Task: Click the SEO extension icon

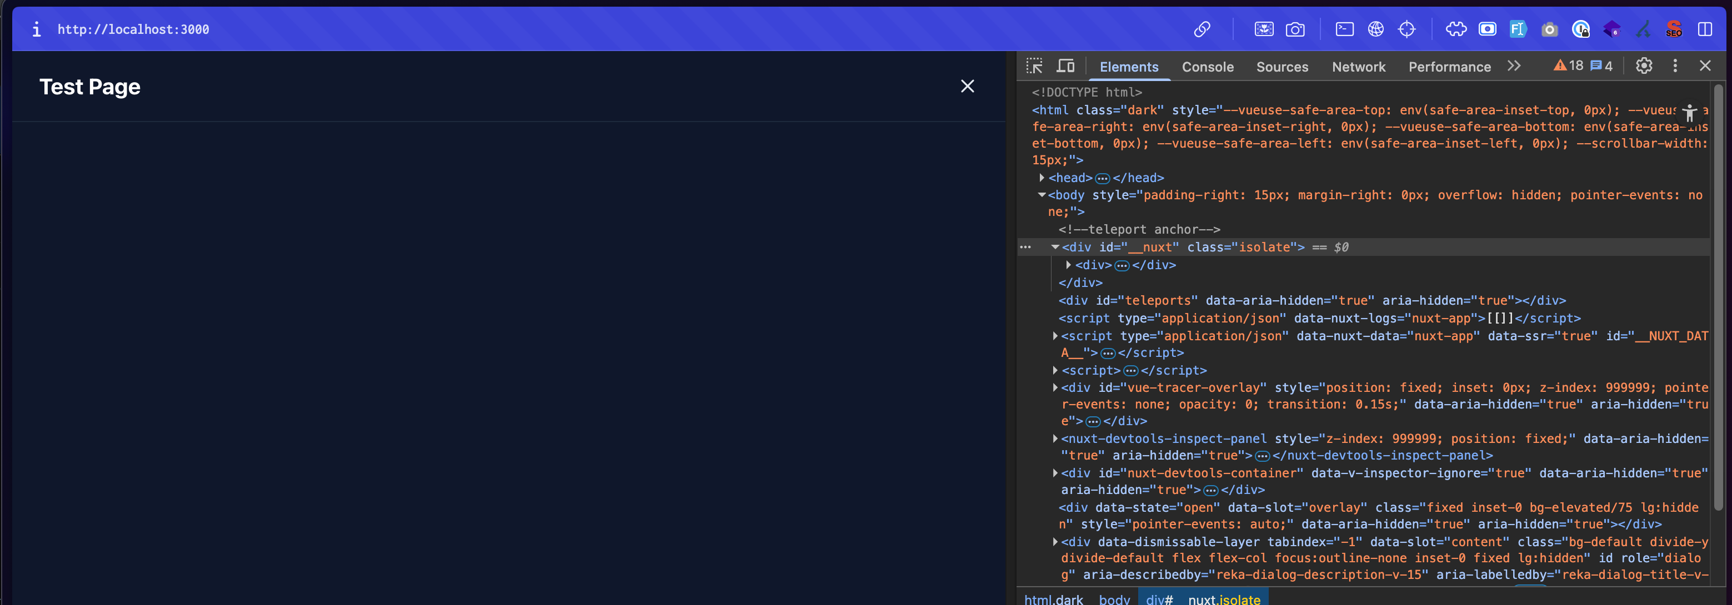Action: coord(1674,29)
